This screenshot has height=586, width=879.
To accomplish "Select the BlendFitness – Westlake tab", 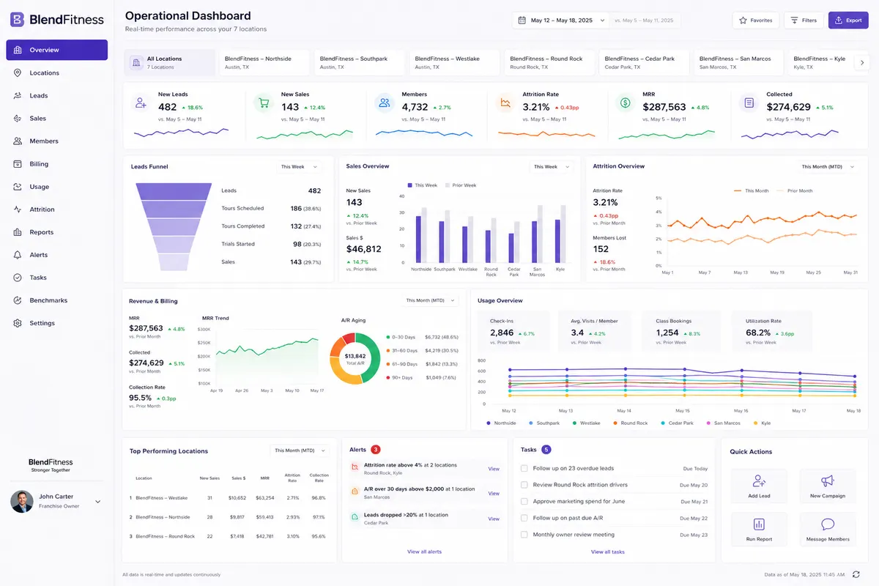I will (x=454, y=63).
